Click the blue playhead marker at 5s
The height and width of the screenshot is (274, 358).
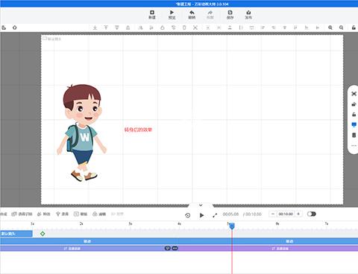[232, 226]
